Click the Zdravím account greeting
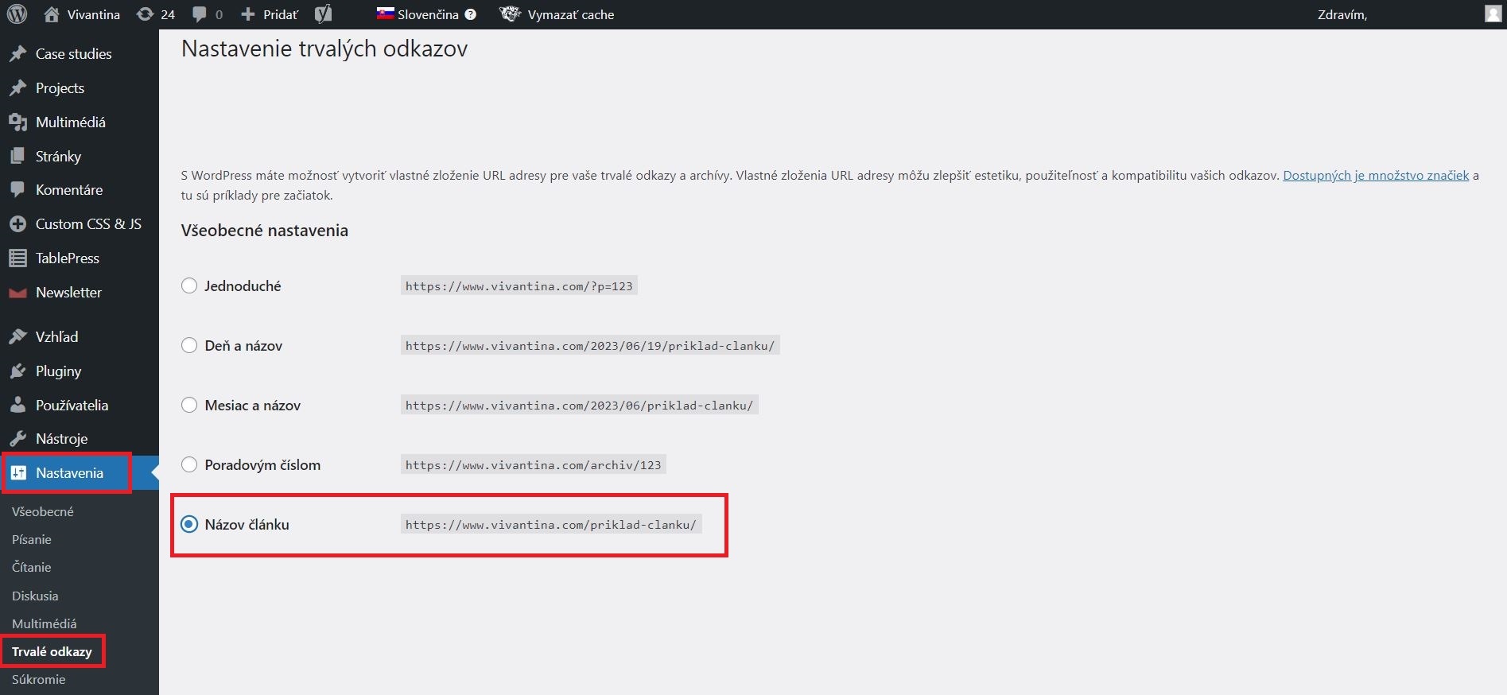The image size is (1507, 695). pyautogui.click(x=1342, y=14)
